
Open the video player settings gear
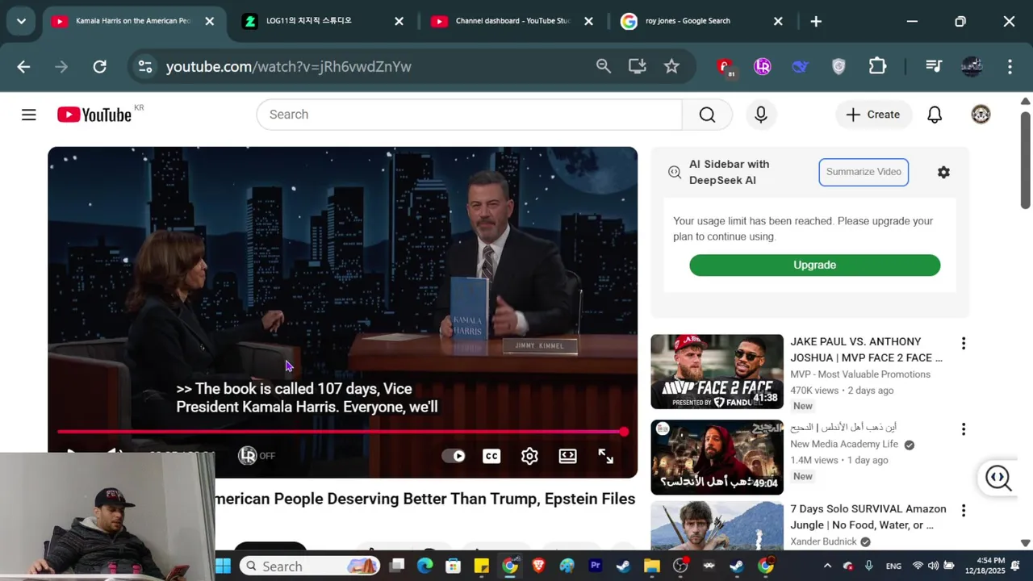tap(529, 456)
